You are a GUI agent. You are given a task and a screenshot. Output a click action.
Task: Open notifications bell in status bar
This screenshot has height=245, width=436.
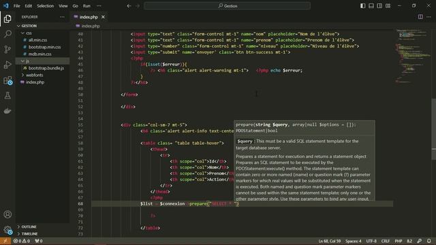(429, 241)
